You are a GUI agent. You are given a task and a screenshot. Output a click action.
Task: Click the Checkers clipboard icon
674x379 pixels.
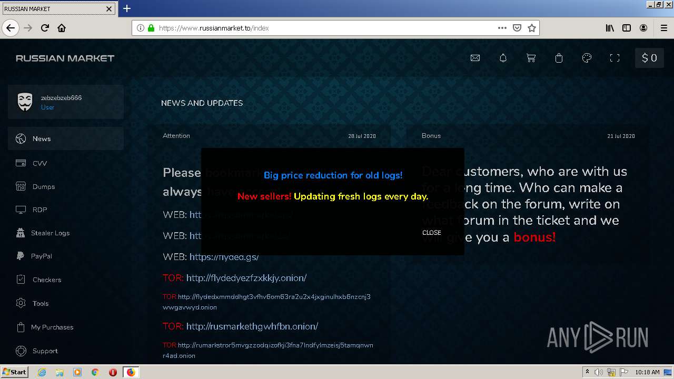click(21, 280)
